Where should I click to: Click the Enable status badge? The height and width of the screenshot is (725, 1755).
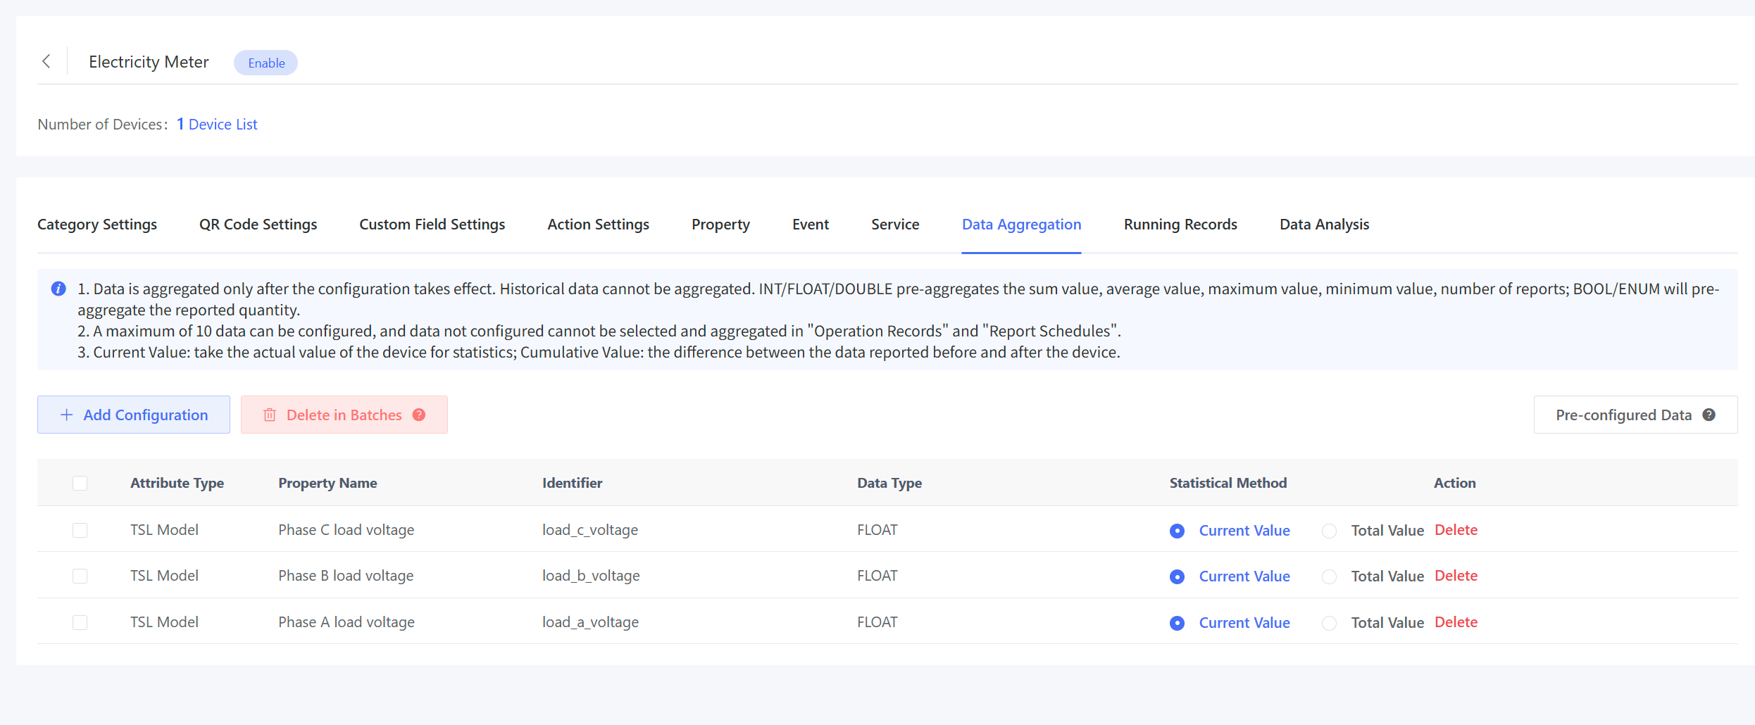(x=266, y=63)
